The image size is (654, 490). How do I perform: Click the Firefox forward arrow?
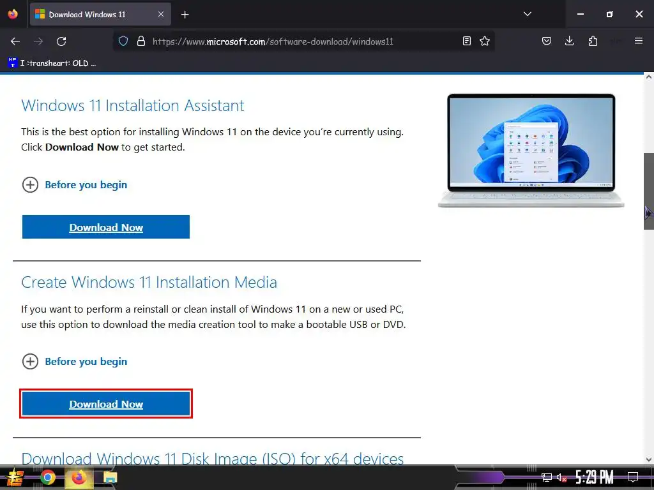pos(38,41)
